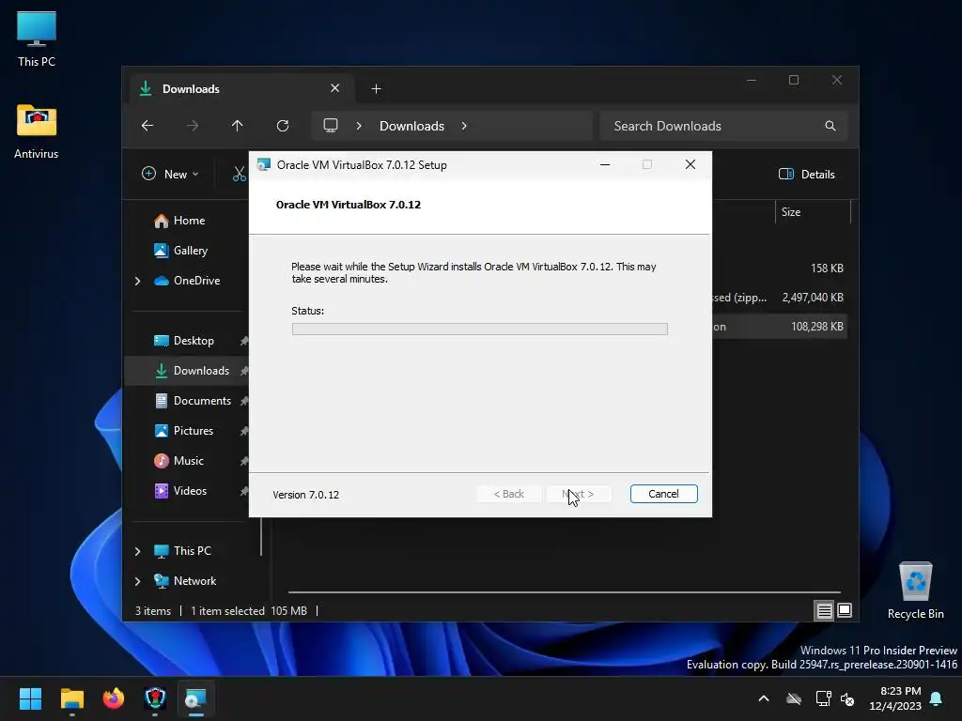
Task: Open the Recycle Bin
Action: click(915, 591)
